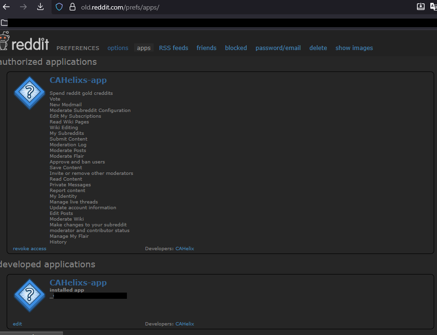Click 'Update account information' permission
The width and height of the screenshot is (437, 335).
tap(83, 208)
